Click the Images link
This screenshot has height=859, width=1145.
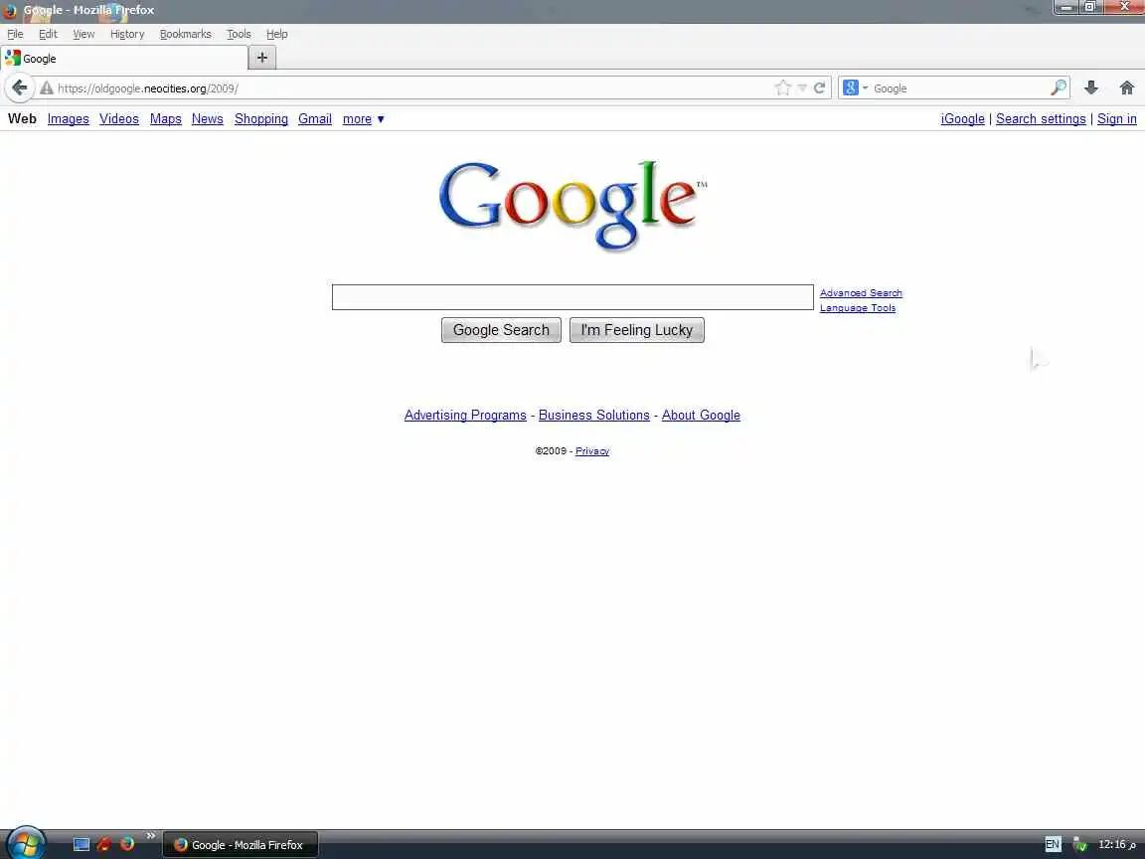[68, 119]
